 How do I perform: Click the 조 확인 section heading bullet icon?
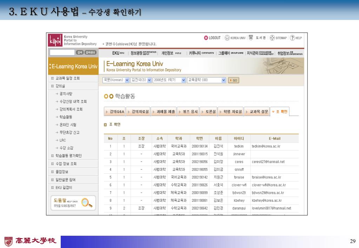tap(105, 125)
